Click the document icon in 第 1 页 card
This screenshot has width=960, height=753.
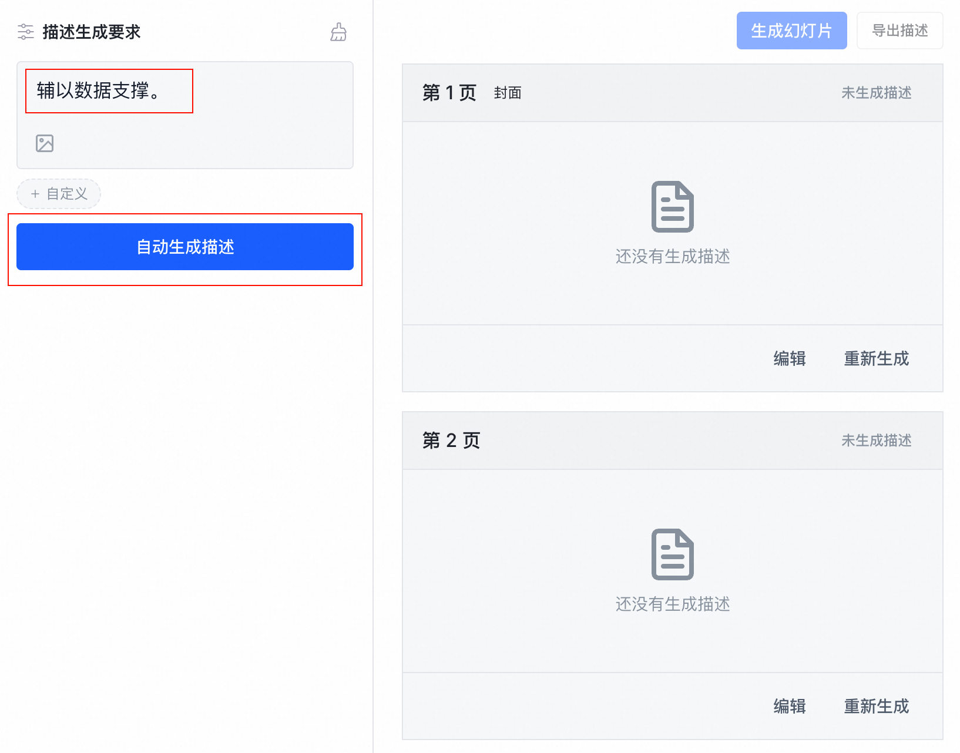tap(673, 207)
